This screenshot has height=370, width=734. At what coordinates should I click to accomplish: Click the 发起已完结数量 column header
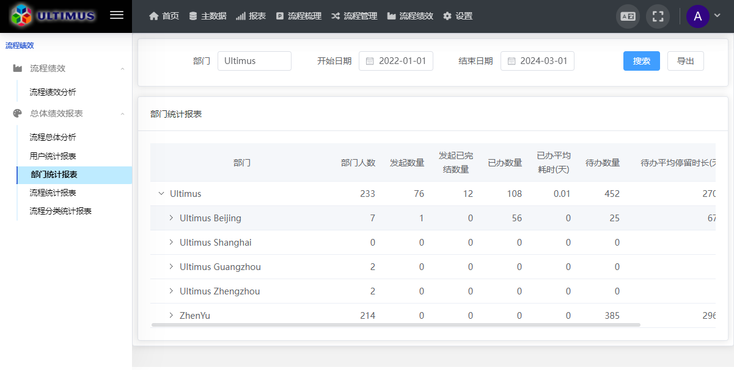pos(456,163)
